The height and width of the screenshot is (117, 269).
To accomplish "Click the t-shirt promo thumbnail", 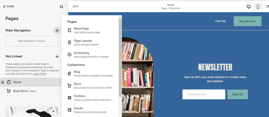I will tap(32, 112).
